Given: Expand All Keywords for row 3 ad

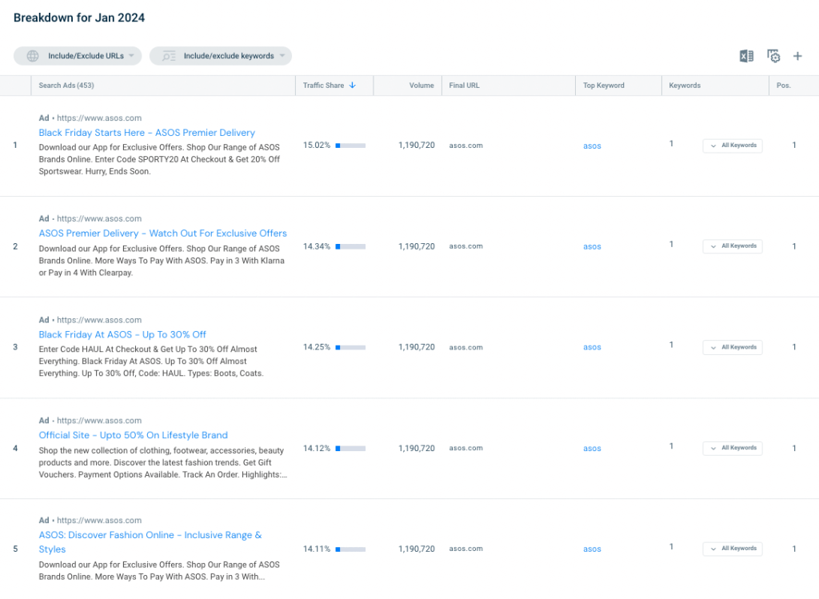Looking at the screenshot, I should (x=732, y=347).
